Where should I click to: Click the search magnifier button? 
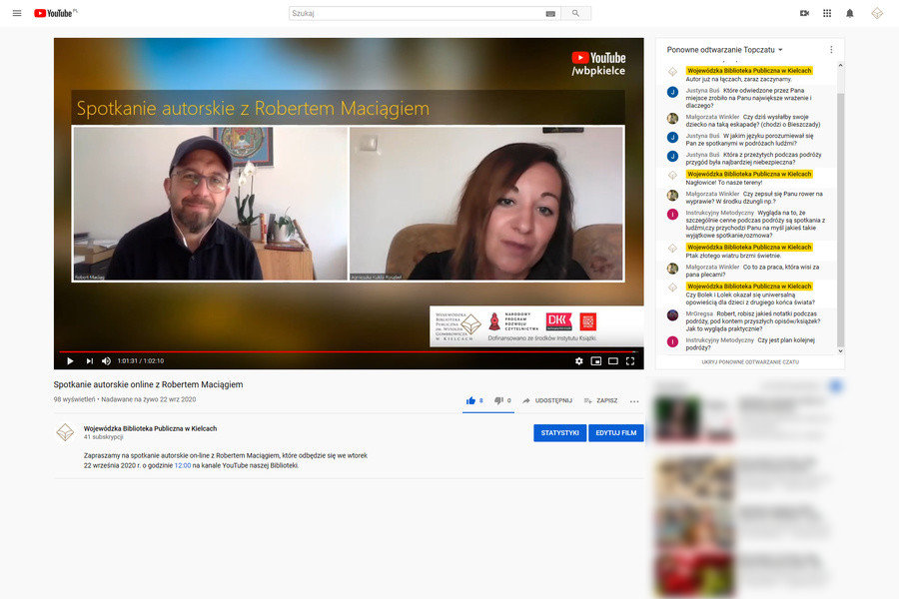pos(575,13)
